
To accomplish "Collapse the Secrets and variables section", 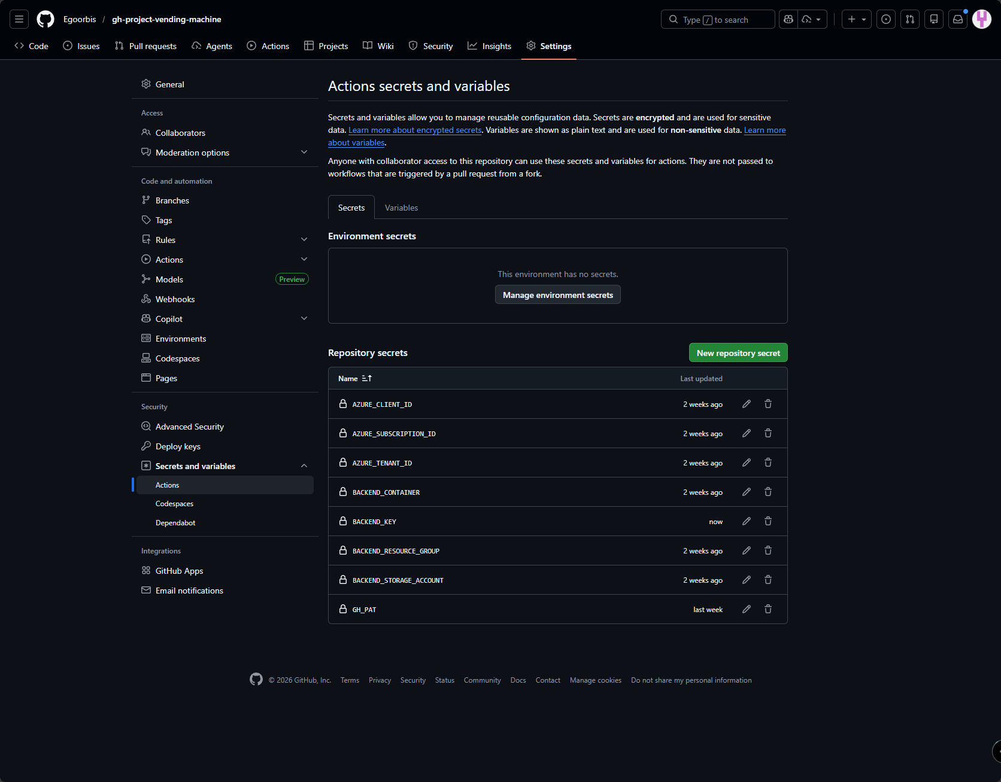I will pyautogui.click(x=304, y=466).
